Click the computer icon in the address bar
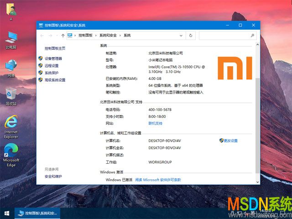The image size is (292, 219). tap(70, 36)
